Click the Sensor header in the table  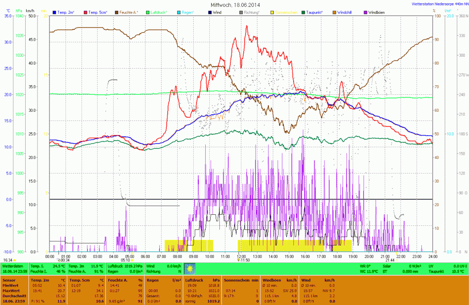(x=9, y=279)
